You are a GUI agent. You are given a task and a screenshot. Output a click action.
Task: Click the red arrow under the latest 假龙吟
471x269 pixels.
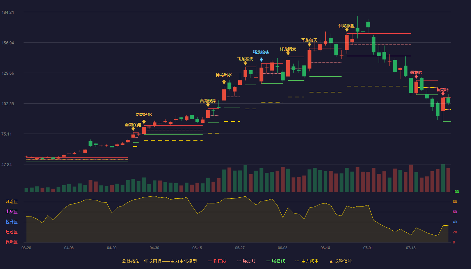pyautogui.click(x=443, y=94)
